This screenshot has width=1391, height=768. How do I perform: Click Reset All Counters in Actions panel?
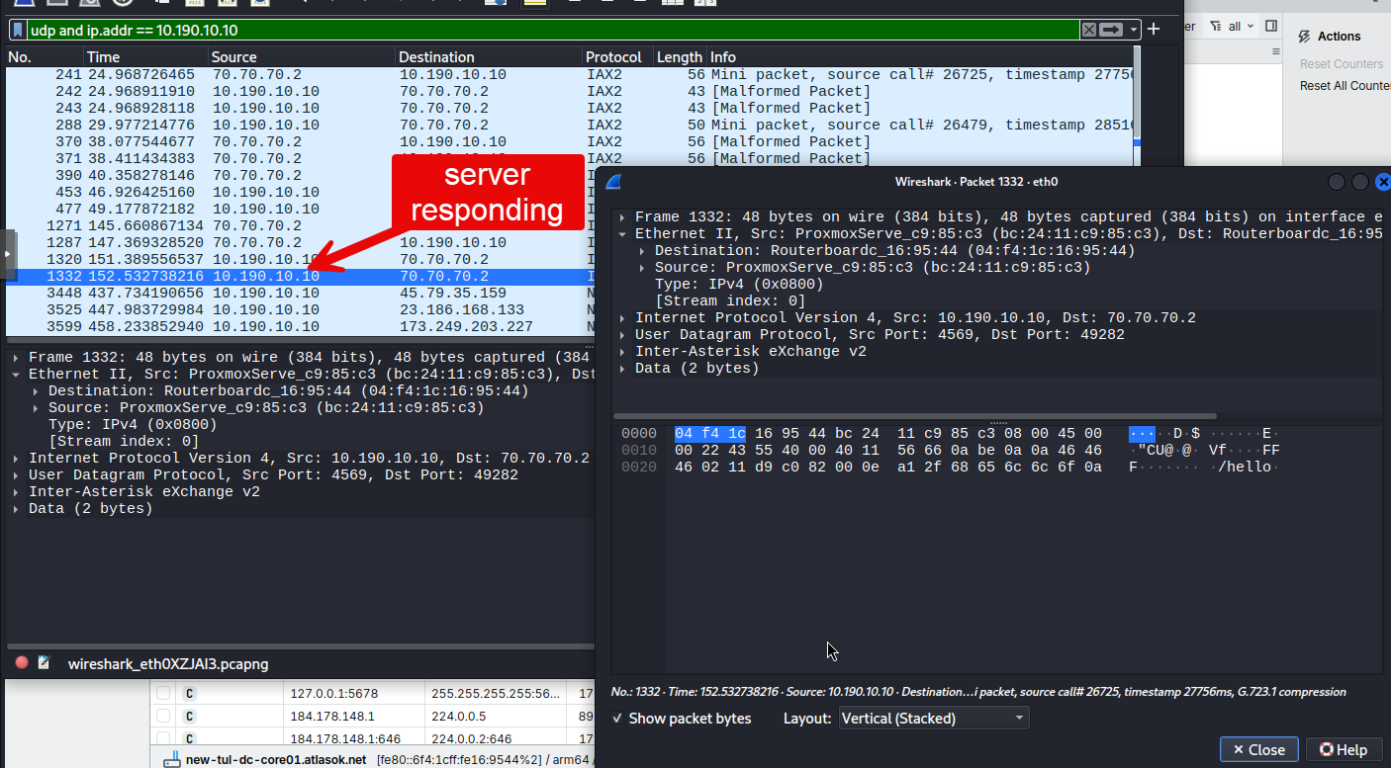point(1345,86)
